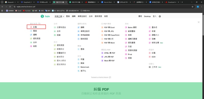Click the icon beside 重命名
204x99 pixels.
pyautogui.click(x=150, y=27)
